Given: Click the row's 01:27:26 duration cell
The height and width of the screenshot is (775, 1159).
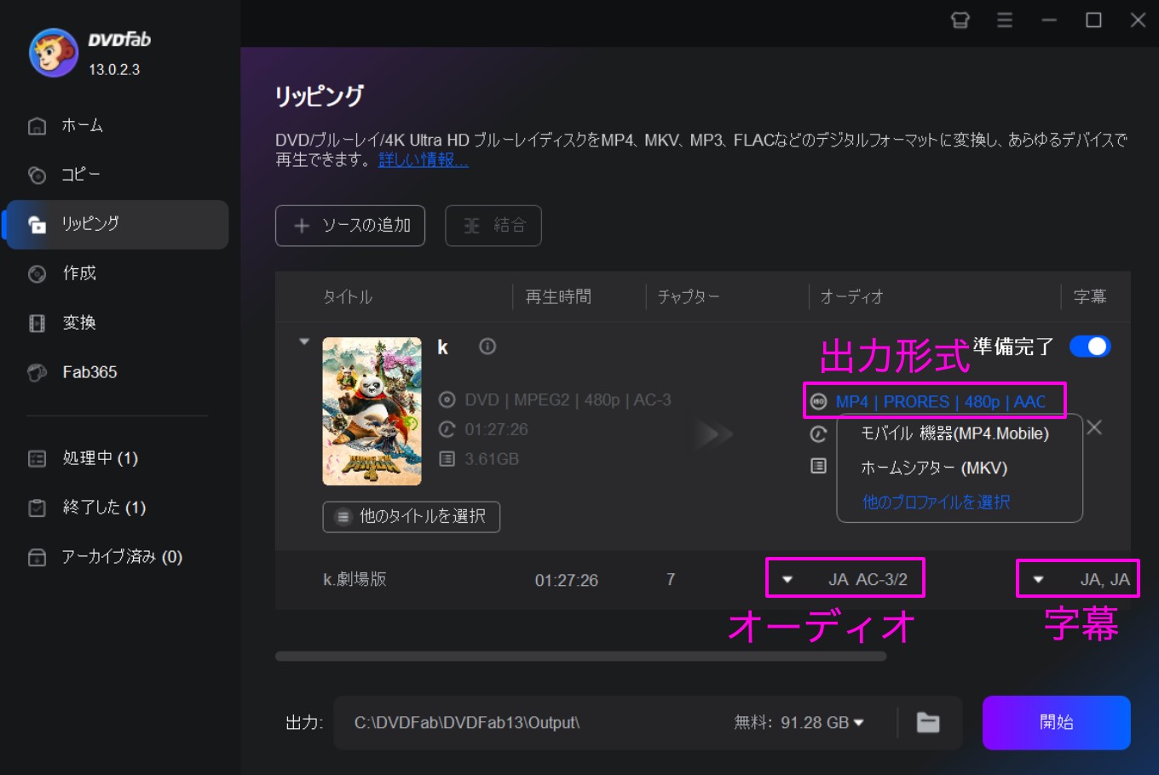Looking at the screenshot, I should (x=567, y=580).
